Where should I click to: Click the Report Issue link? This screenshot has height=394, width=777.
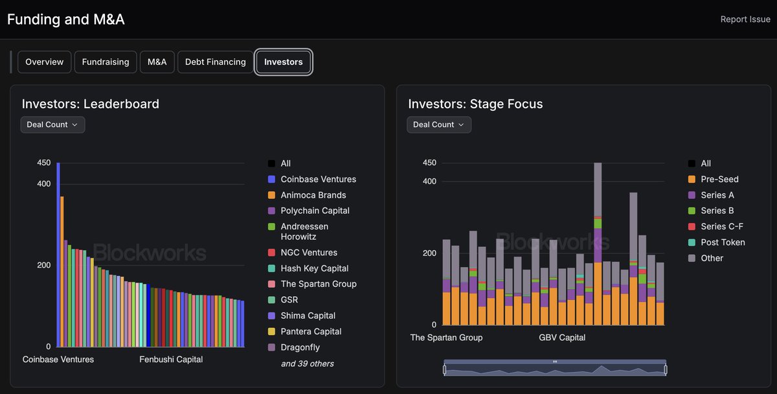click(x=745, y=19)
